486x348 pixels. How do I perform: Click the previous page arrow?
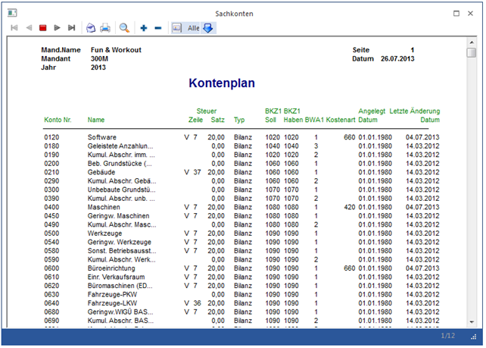click(29, 28)
